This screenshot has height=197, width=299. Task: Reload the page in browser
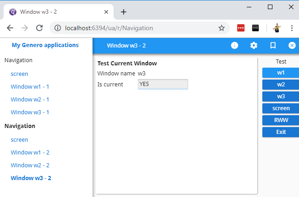(x=39, y=28)
